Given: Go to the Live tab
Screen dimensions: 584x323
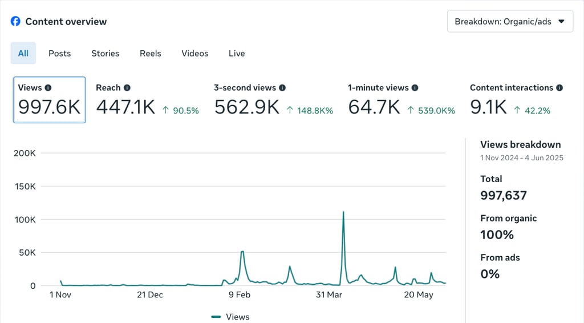Looking at the screenshot, I should pyautogui.click(x=237, y=53).
